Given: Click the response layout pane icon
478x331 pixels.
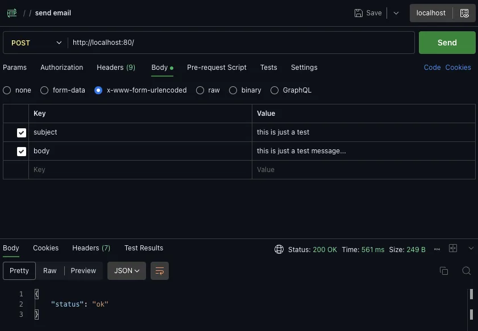Looking at the screenshot, I should pos(453,248).
